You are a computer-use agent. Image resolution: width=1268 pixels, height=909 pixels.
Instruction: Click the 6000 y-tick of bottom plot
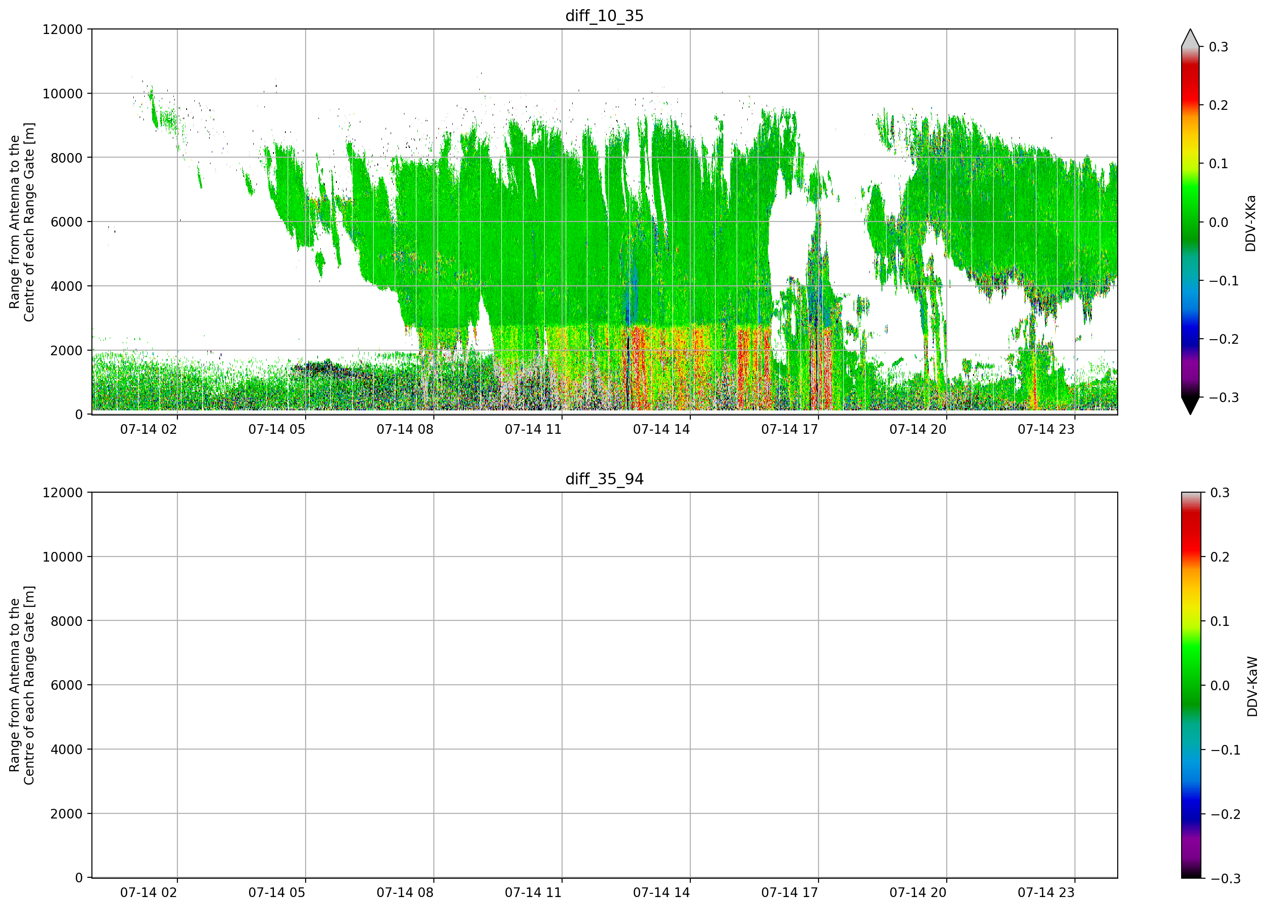[67, 685]
